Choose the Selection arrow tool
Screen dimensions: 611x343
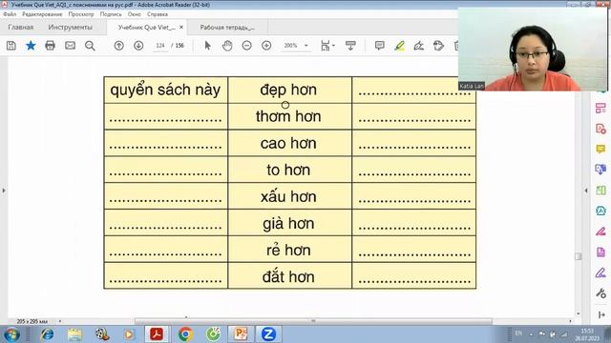tap(208, 46)
